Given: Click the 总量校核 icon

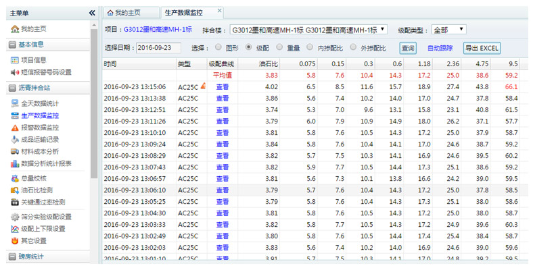Looking at the screenshot, I should [15, 178].
